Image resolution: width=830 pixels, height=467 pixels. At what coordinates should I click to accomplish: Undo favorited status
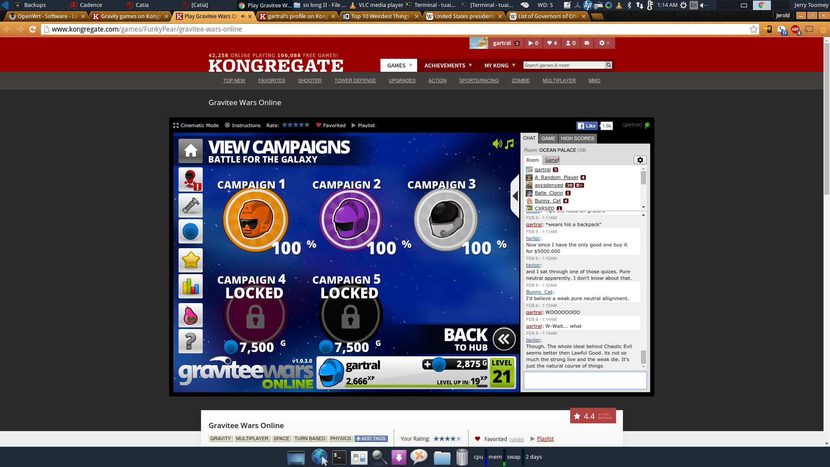[516, 439]
